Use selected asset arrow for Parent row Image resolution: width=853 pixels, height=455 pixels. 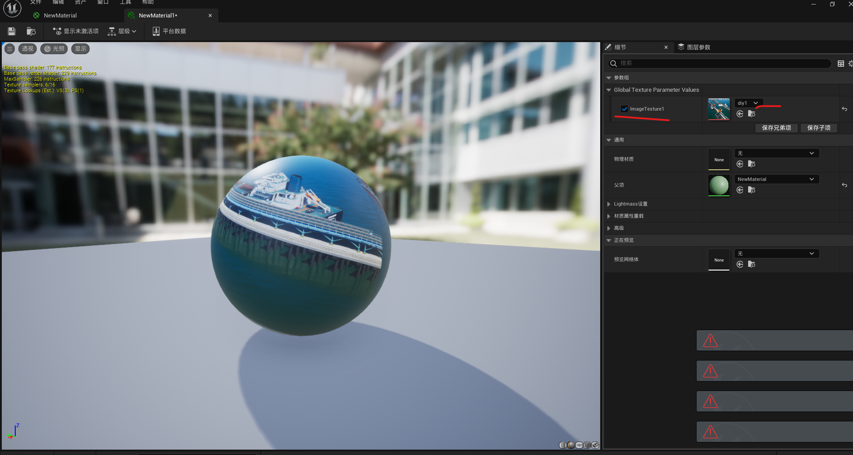coord(740,190)
